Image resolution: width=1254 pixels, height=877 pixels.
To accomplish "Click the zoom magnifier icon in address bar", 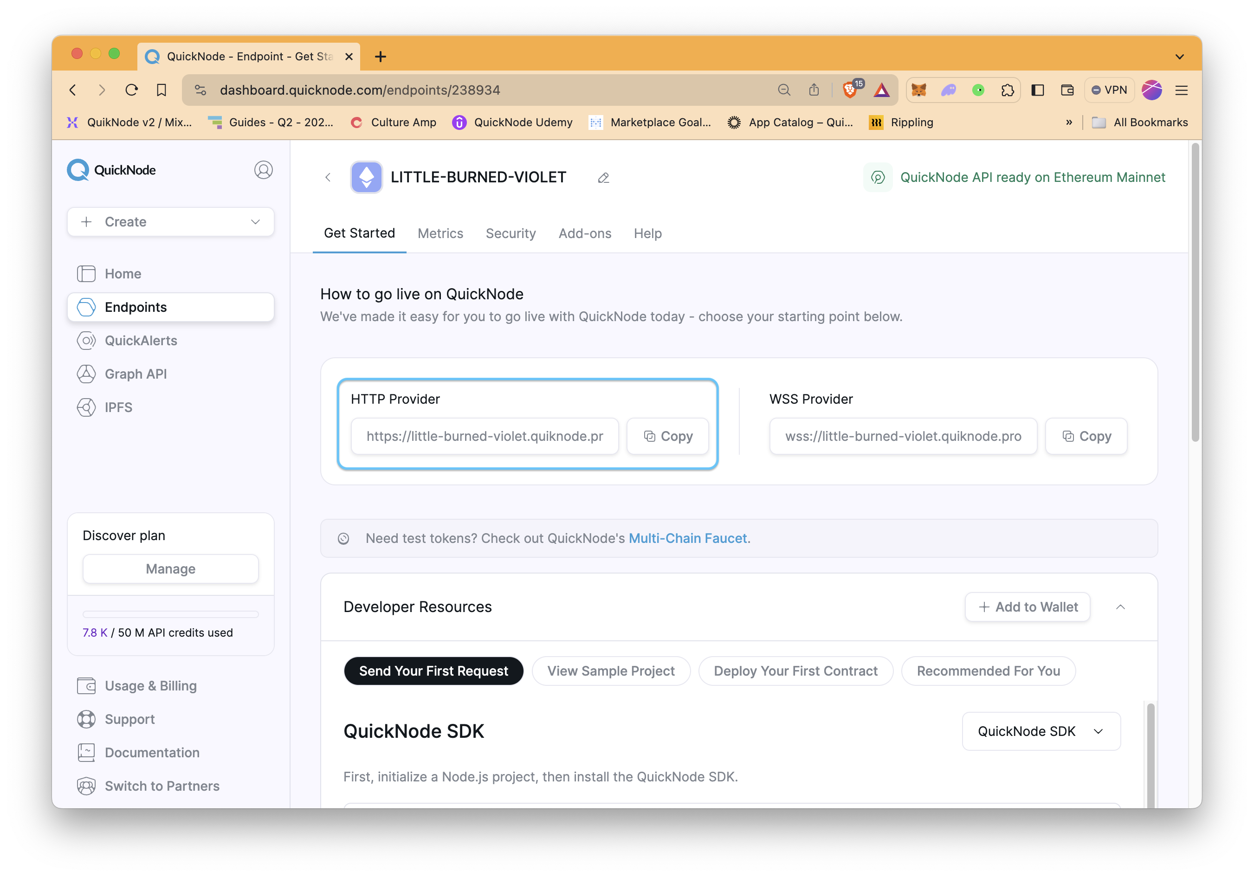I will (784, 90).
